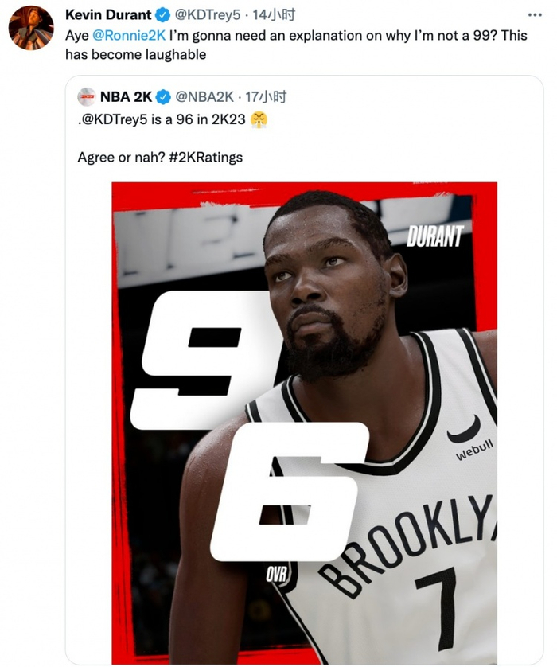Click the "Agree or nah?" quoted text
The width and height of the screenshot is (557, 667).
pyautogui.click(x=121, y=157)
